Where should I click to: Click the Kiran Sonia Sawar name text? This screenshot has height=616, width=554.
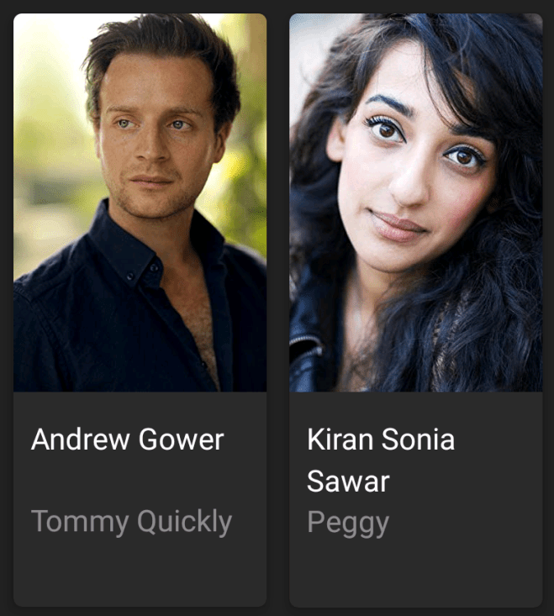point(380,460)
